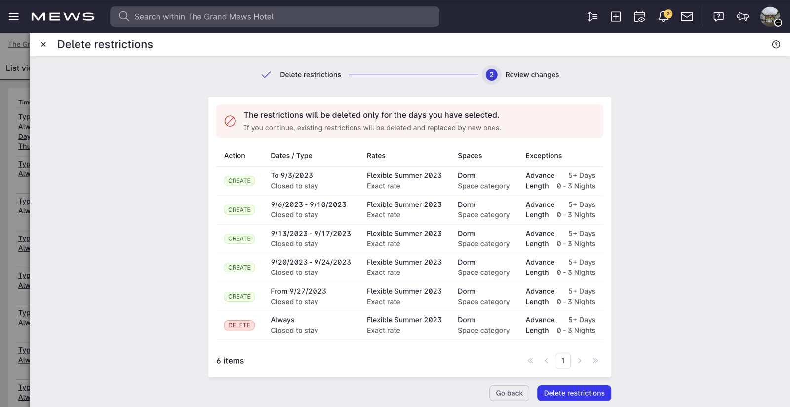
Task: Click the help circle icon in dialog header
Action: click(776, 45)
